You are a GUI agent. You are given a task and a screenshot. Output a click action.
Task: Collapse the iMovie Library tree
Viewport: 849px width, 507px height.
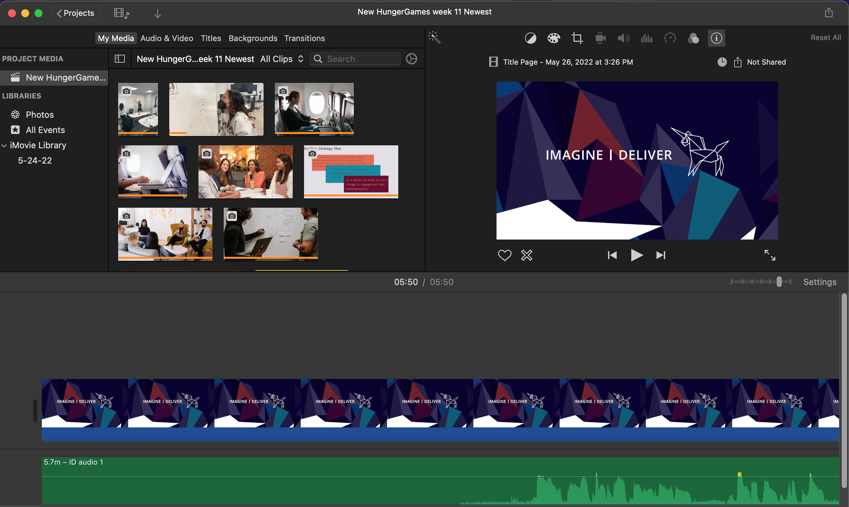[4, 146]
